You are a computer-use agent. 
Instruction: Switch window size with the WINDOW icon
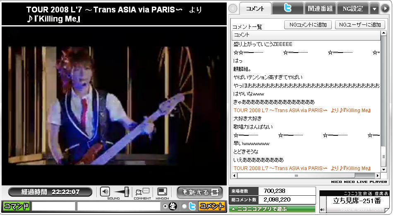click(162, 192)
